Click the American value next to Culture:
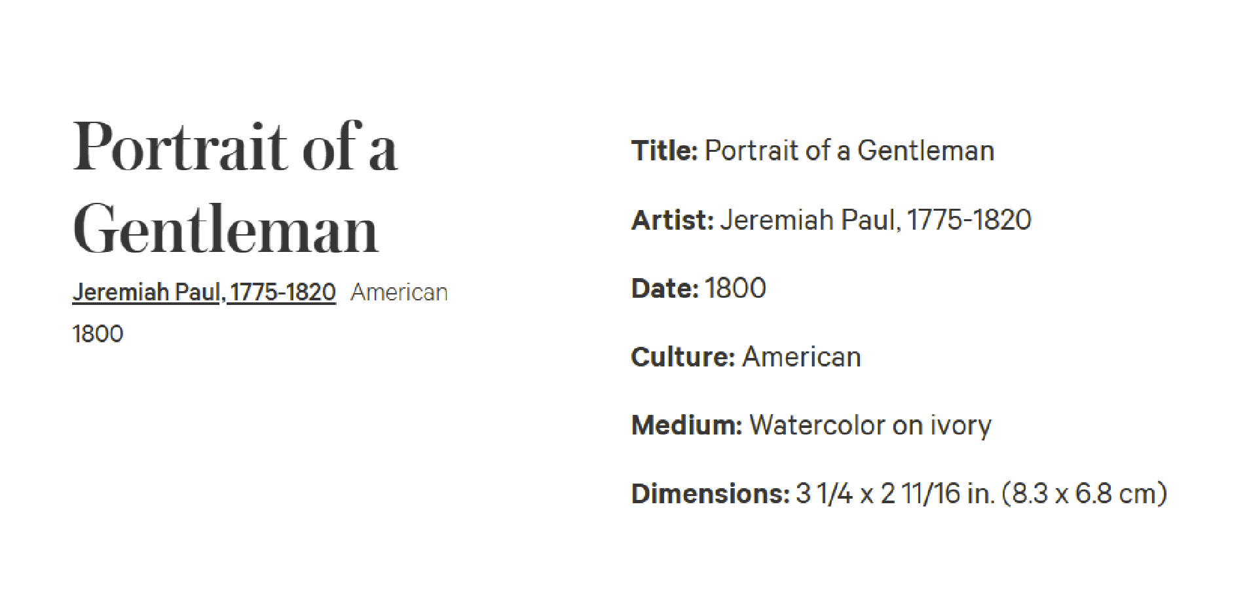Image resolution: width=1249 pixels, height=604 pixels. [x=802, y=357]
